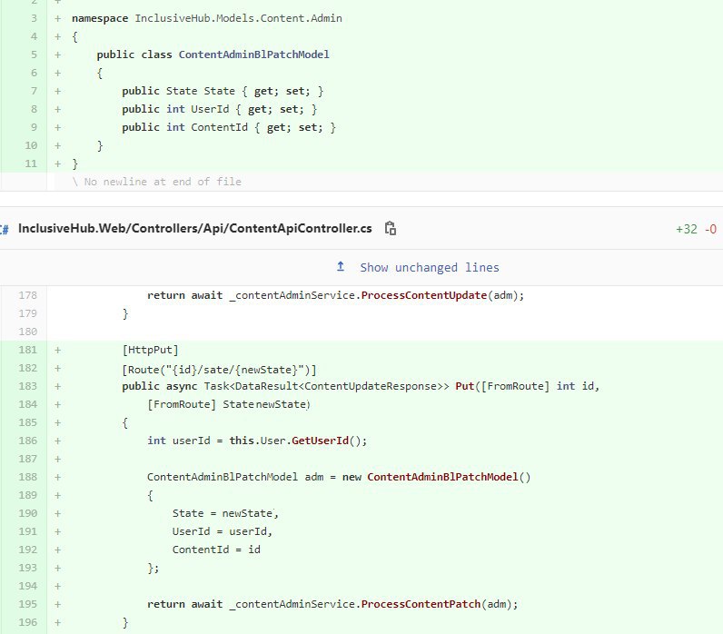Viewport: 723px width, 634px height.
Task: Click 'public int ContentId' property line
Action: click(229, 127)
